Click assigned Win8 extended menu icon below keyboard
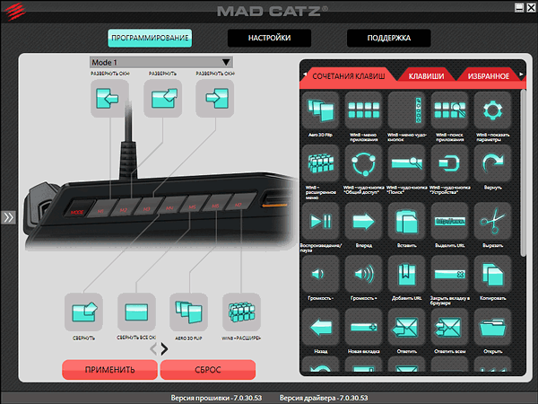This screenshot has width=538, height=404. click(241, 312)
